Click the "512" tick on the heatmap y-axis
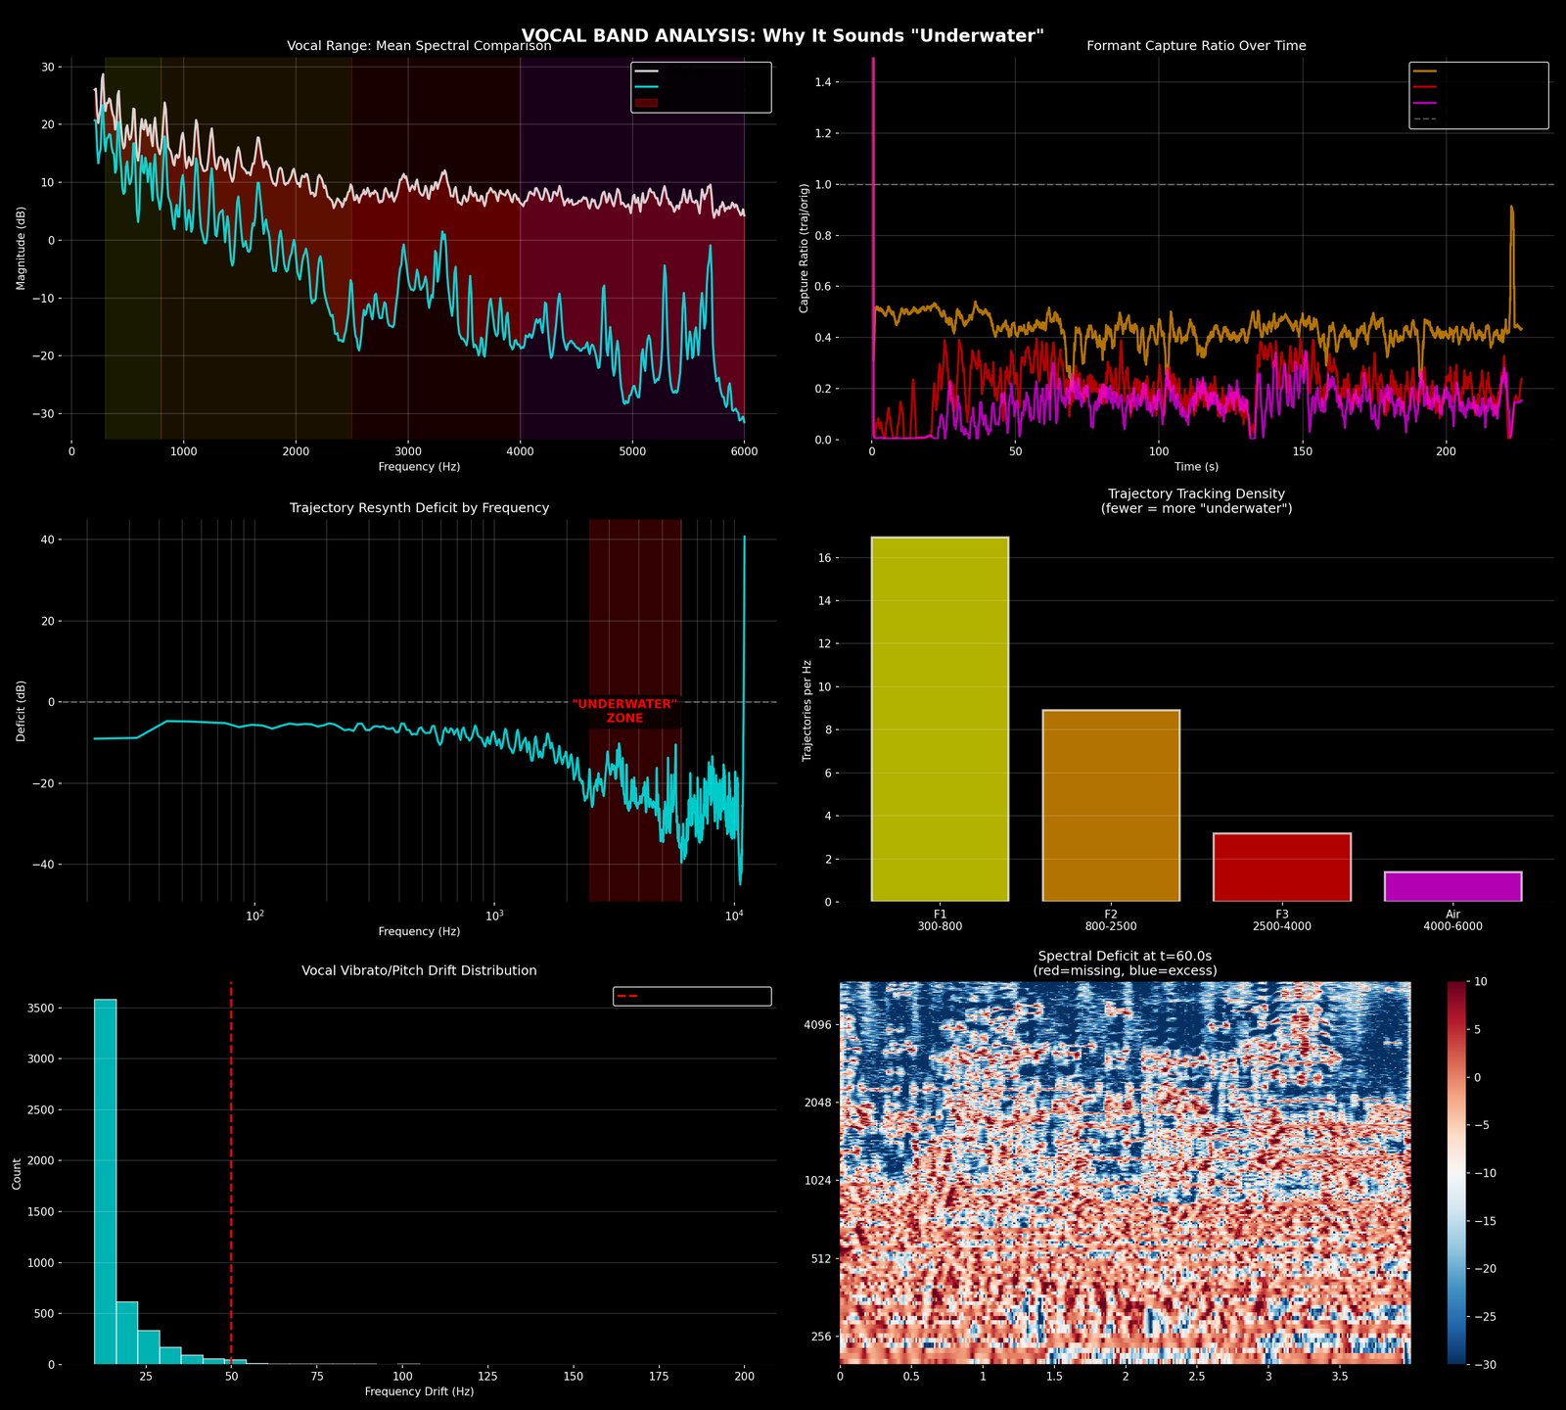The width and height of the screenshot is (1566, 1410). (x=821, y=1258)
